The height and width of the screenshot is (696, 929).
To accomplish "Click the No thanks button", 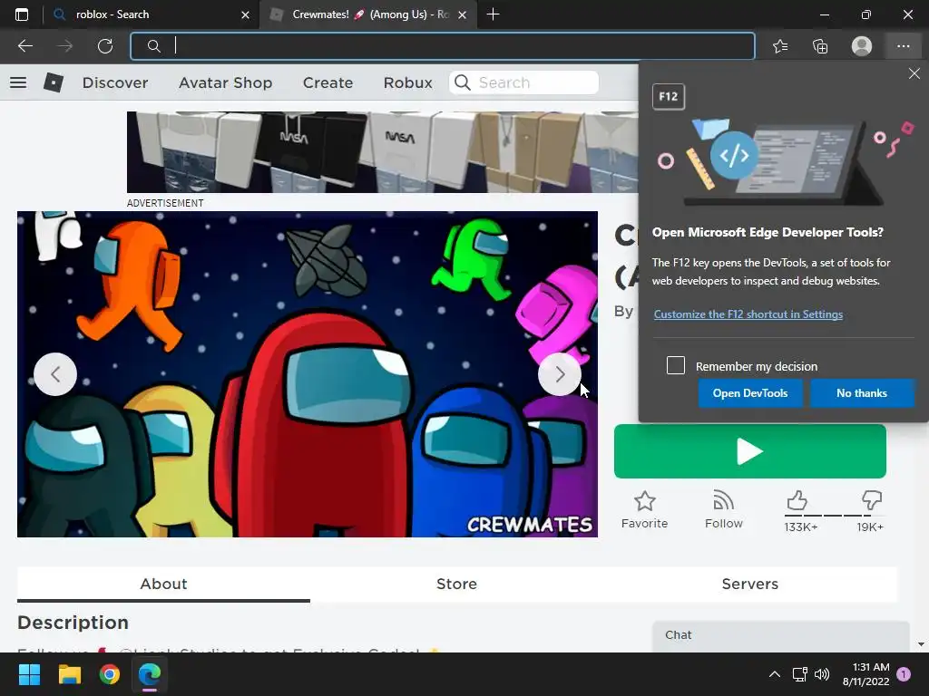I will [862, 393].
